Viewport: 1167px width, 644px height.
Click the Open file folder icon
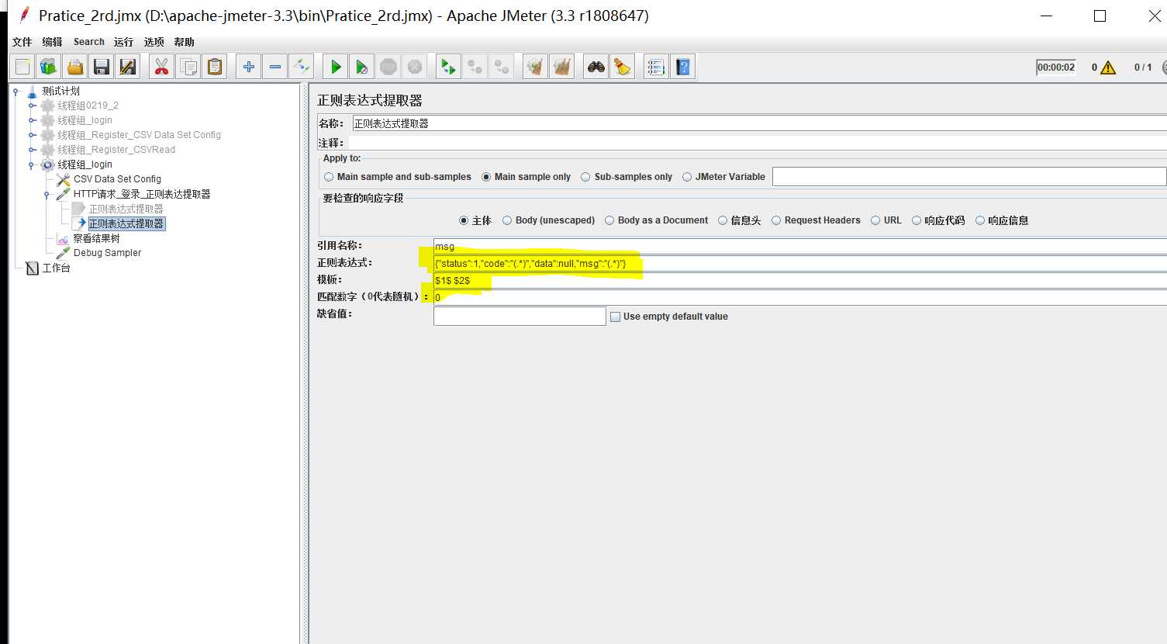74,68
